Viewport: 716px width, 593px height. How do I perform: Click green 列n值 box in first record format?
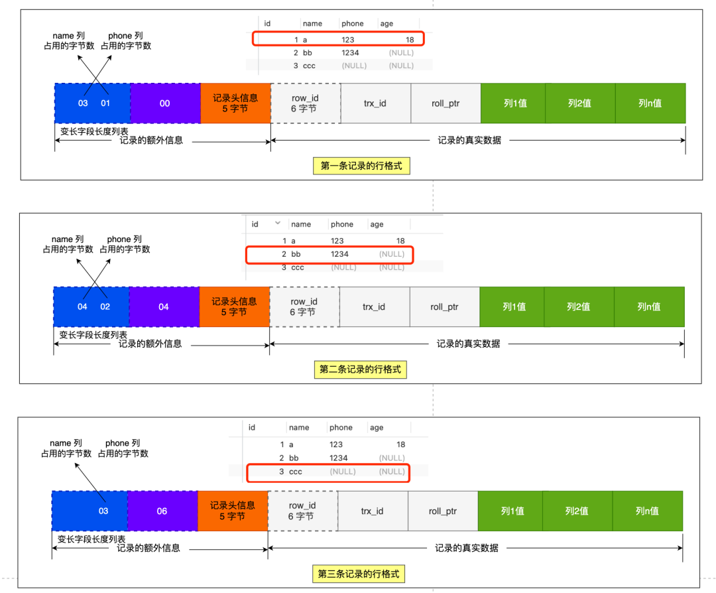point(650,103)
